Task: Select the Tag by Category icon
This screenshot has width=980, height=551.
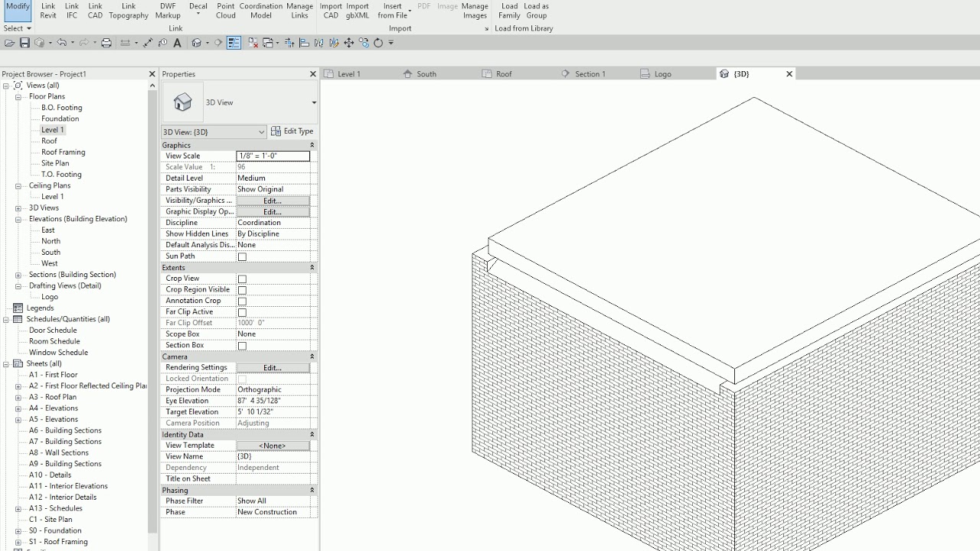Action: click(x=162, y=43)
